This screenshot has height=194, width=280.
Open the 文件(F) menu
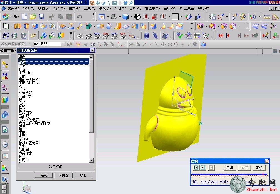coord(13,8)
